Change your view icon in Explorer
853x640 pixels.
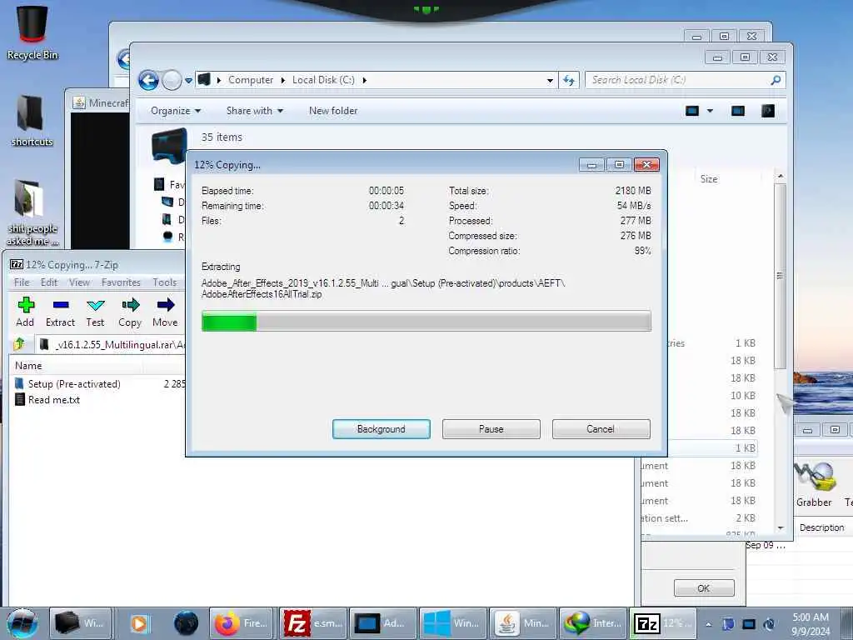coord(692,111)
